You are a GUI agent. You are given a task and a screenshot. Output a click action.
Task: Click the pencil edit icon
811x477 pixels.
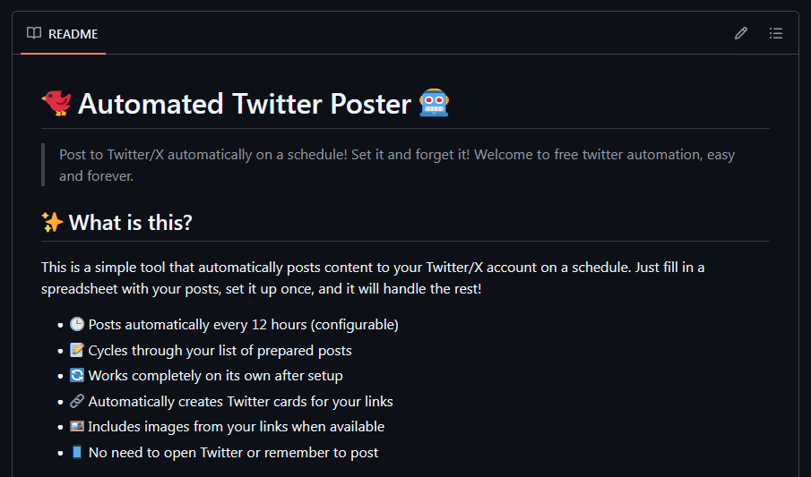[741, 33]
